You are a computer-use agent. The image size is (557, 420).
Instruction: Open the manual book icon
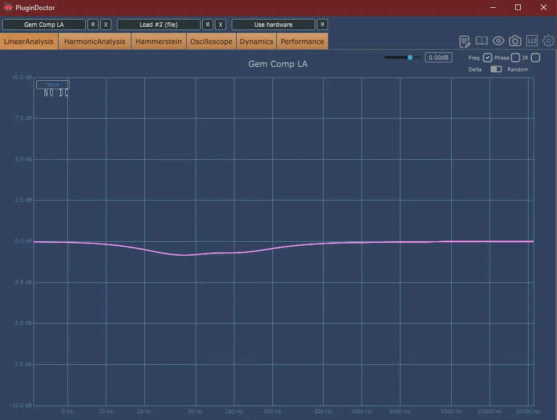[x=482, y=41]
